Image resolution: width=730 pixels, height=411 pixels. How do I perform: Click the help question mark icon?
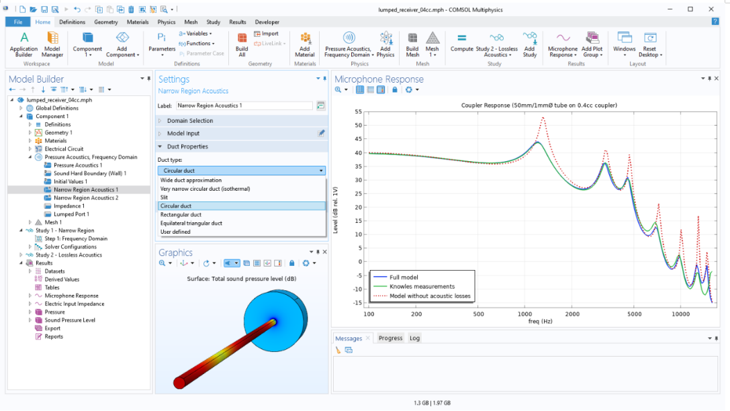click(715, 21)
